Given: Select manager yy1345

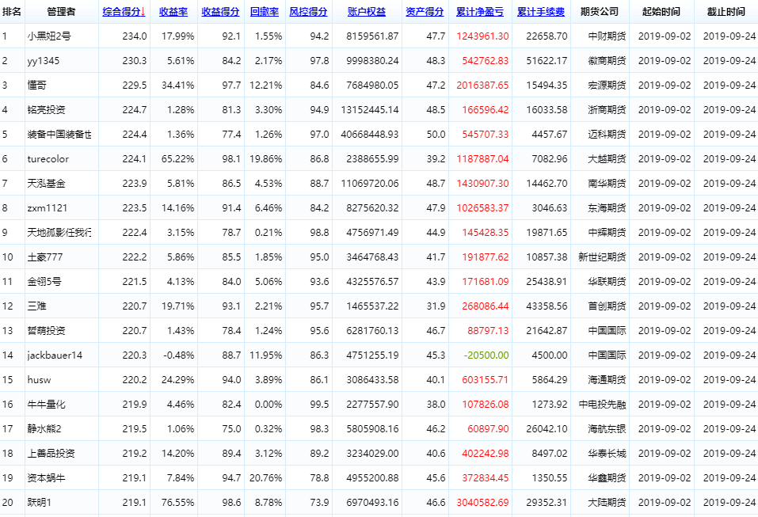Looking at the screenshot, I should click(x=44, y=61).
